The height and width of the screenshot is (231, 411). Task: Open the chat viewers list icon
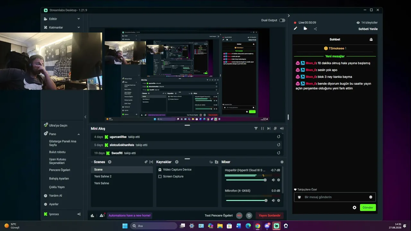coord(371,39)
